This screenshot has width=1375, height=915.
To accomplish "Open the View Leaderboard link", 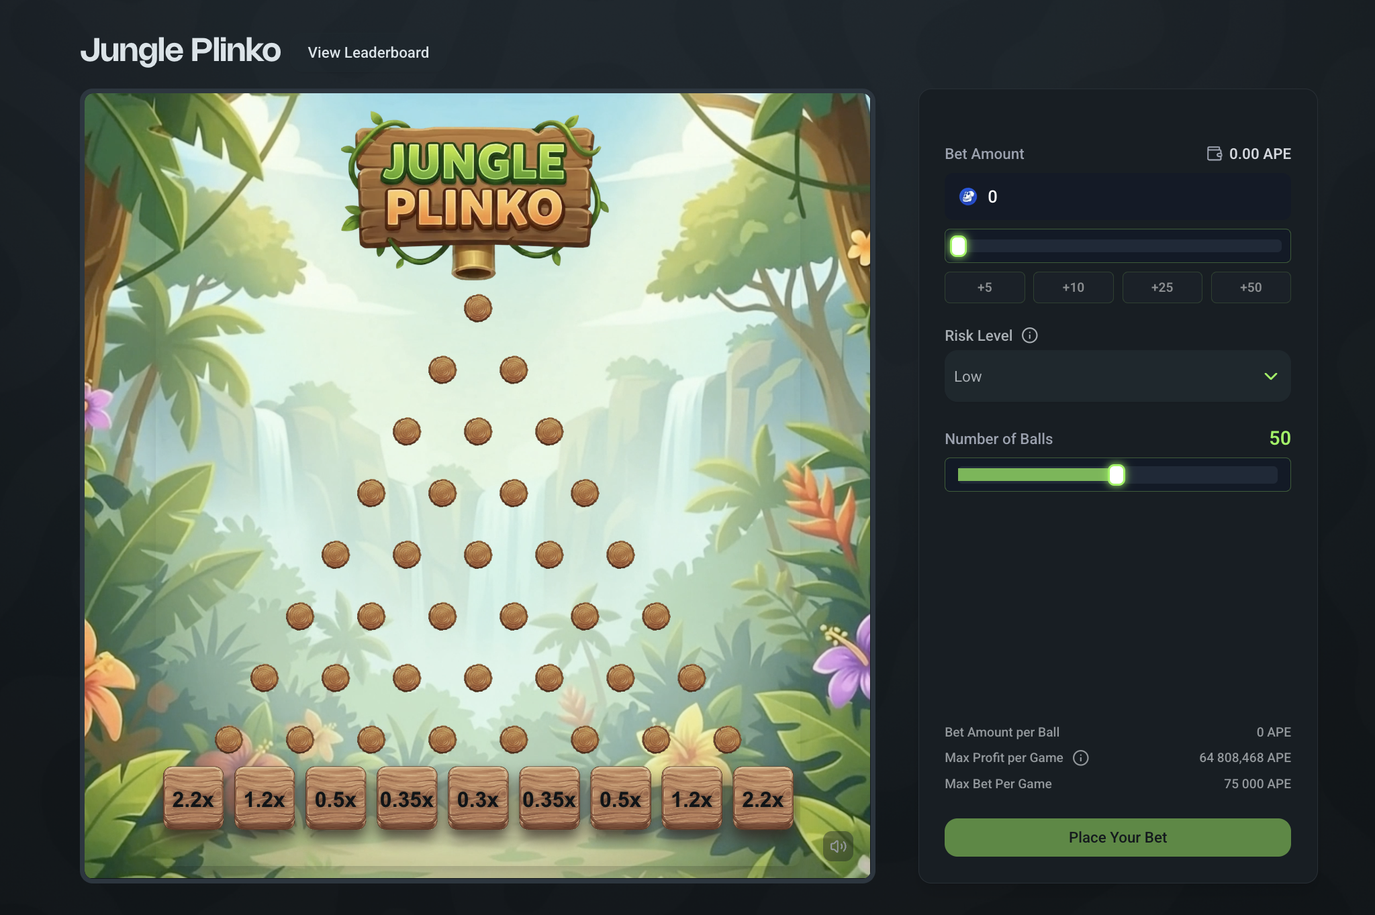I will point(368,52).
